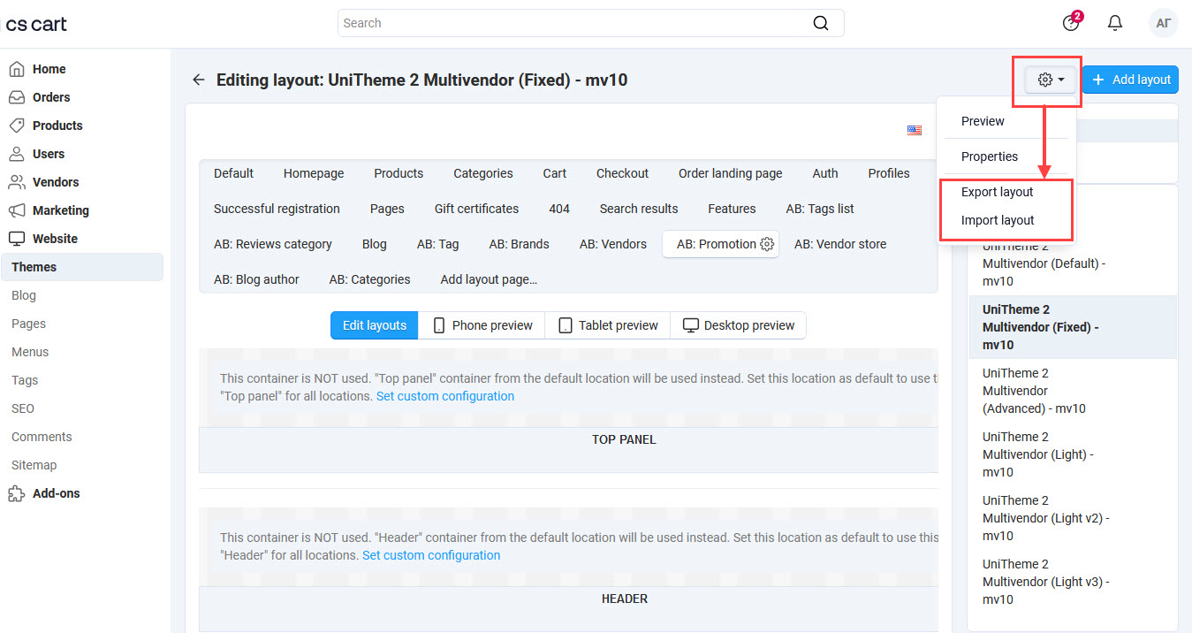Select the Products icon in the sidebar

click(18, 125)
